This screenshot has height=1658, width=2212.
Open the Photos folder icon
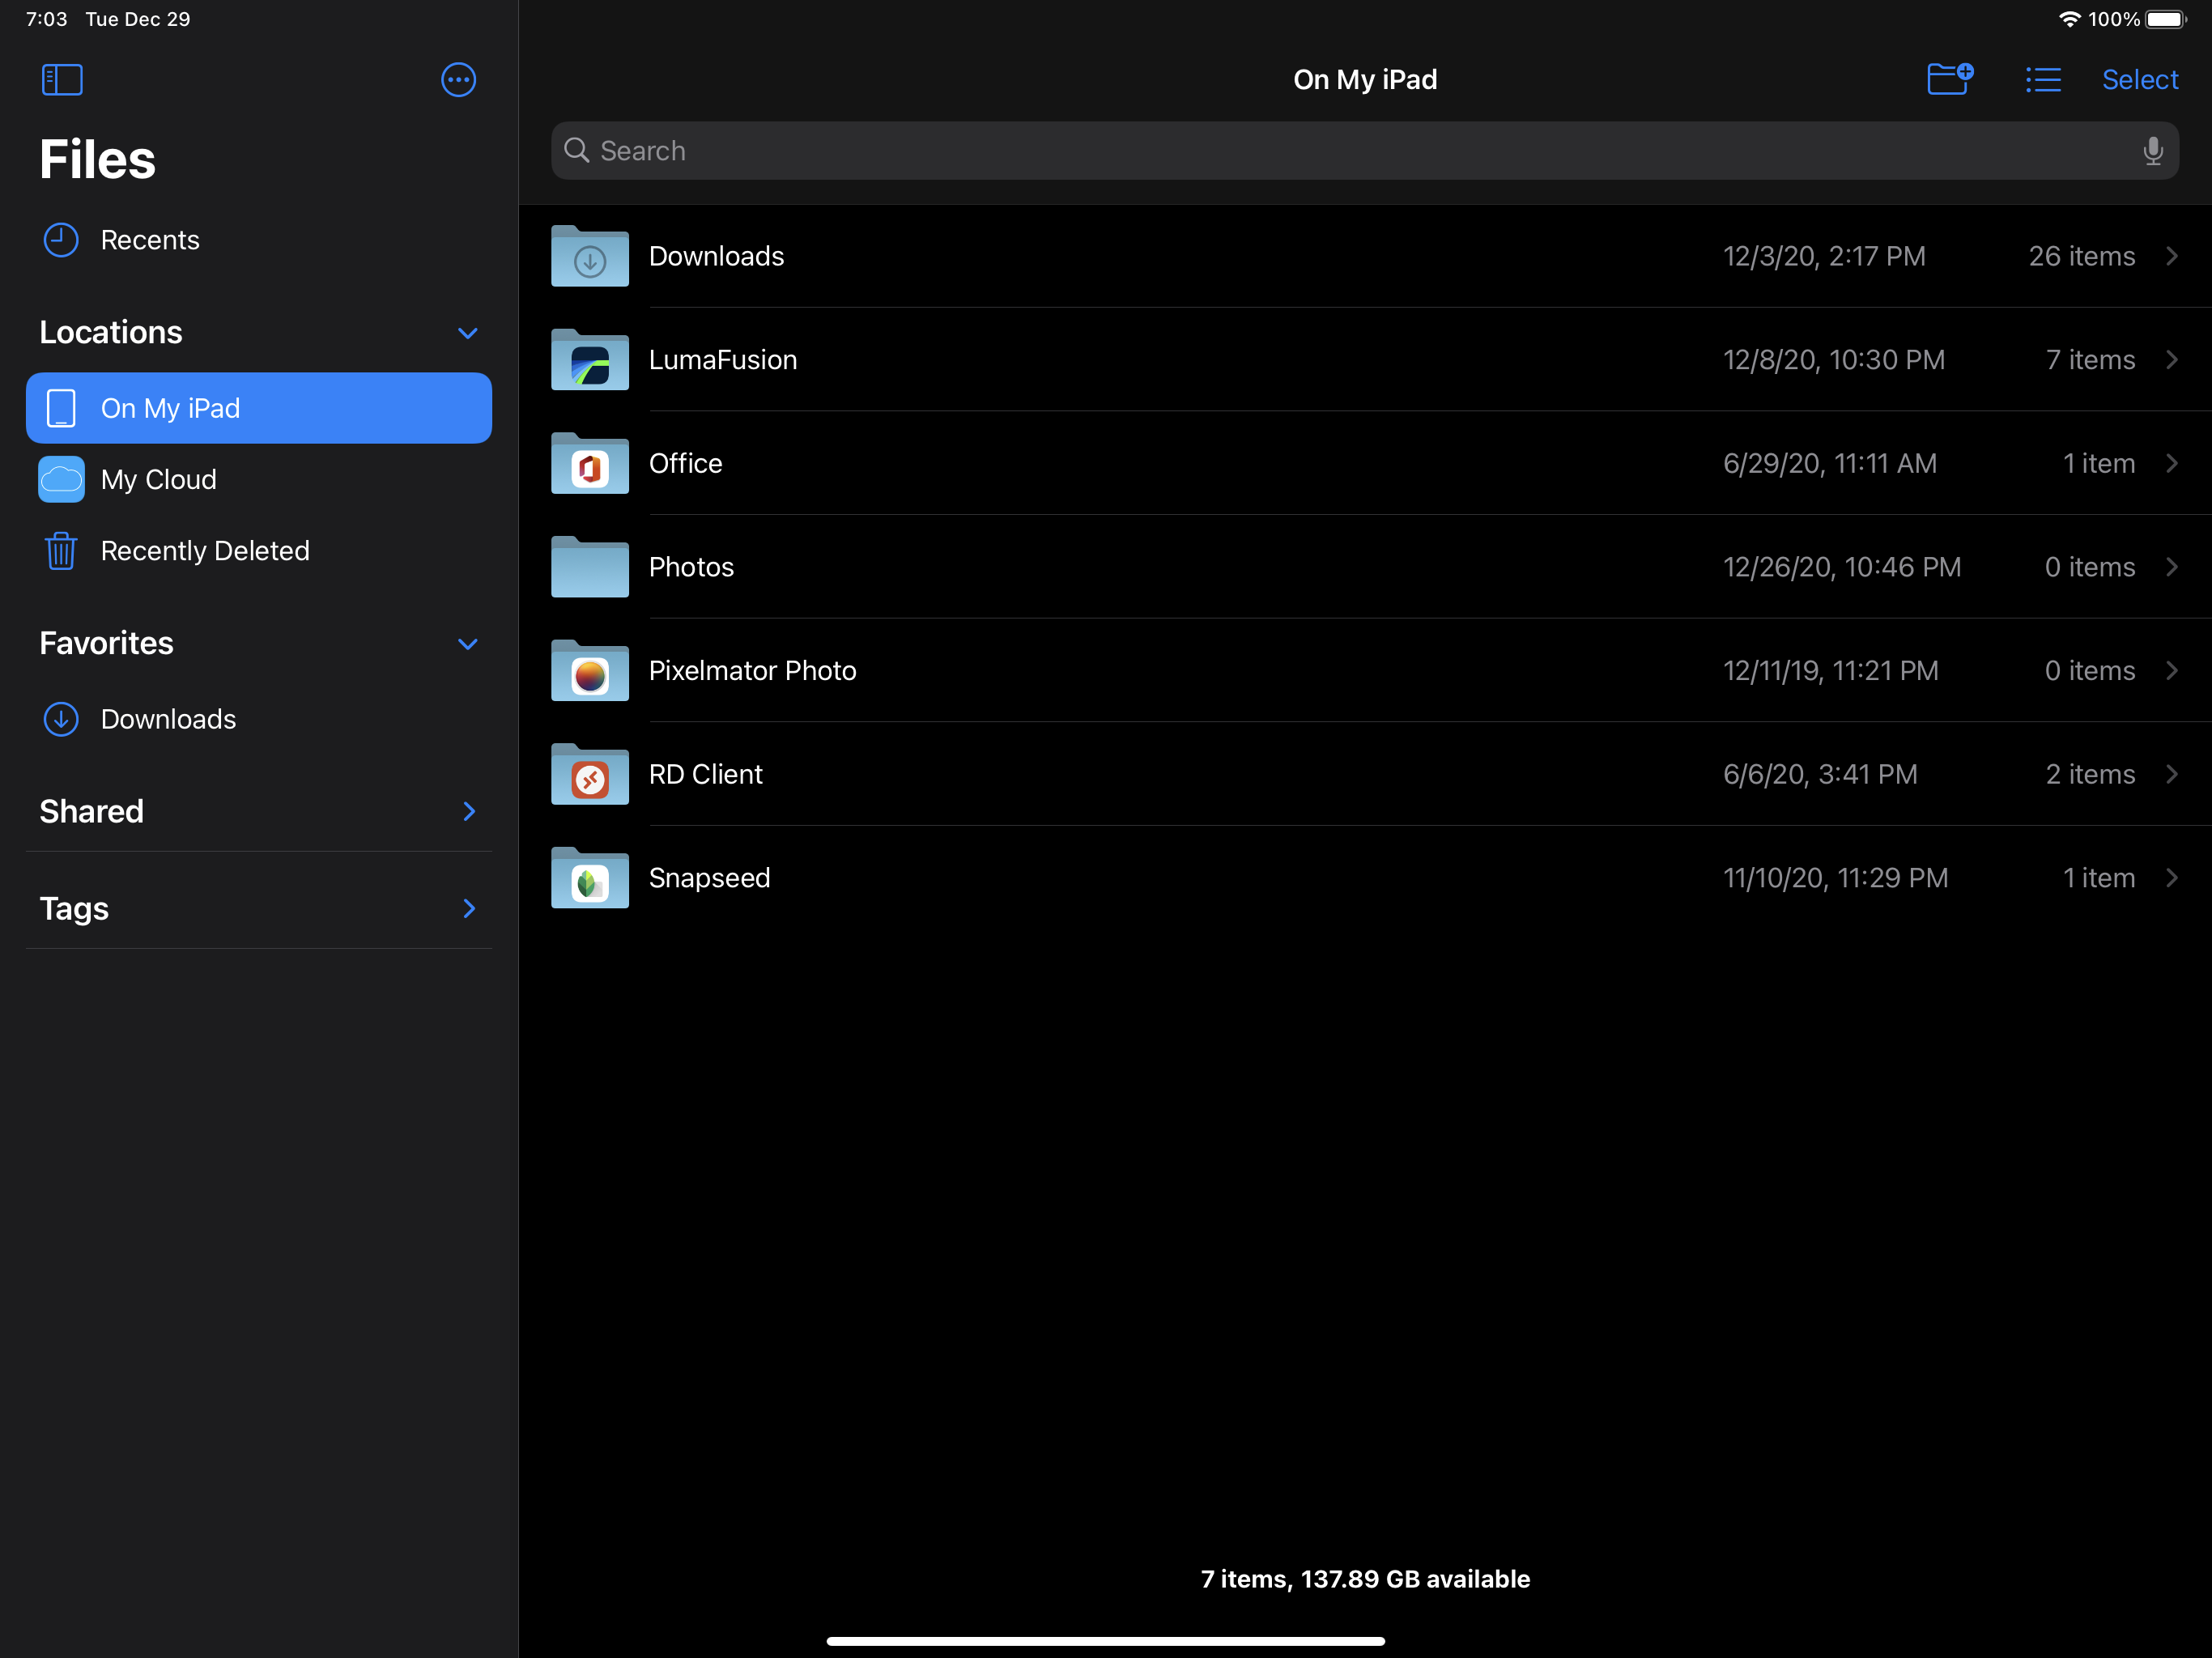click(x=590, y=567)
